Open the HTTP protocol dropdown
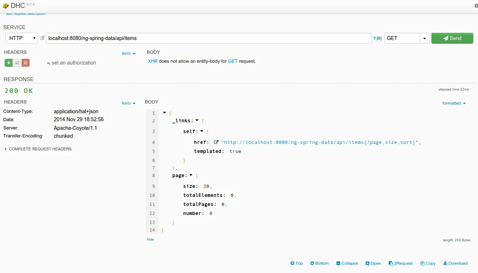 [x=22, y=38]
